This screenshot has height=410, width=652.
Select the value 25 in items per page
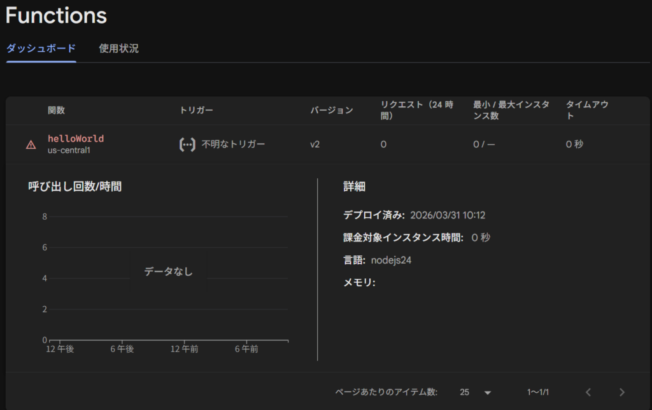pos(465,392)
